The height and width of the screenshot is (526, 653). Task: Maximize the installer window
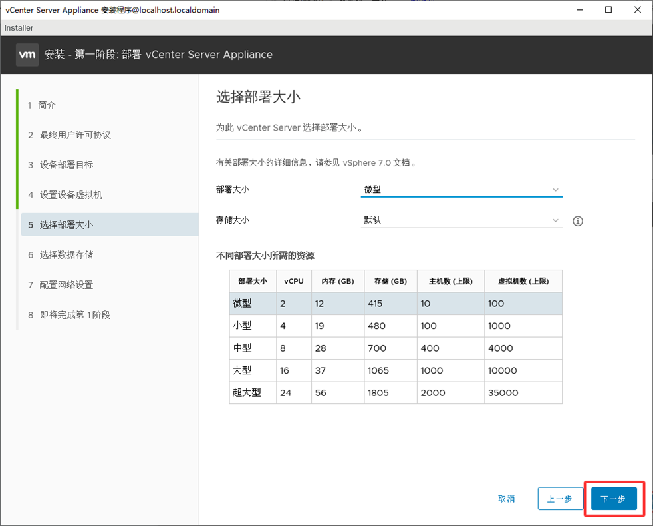pyautogui.click(x=608, y=10)
